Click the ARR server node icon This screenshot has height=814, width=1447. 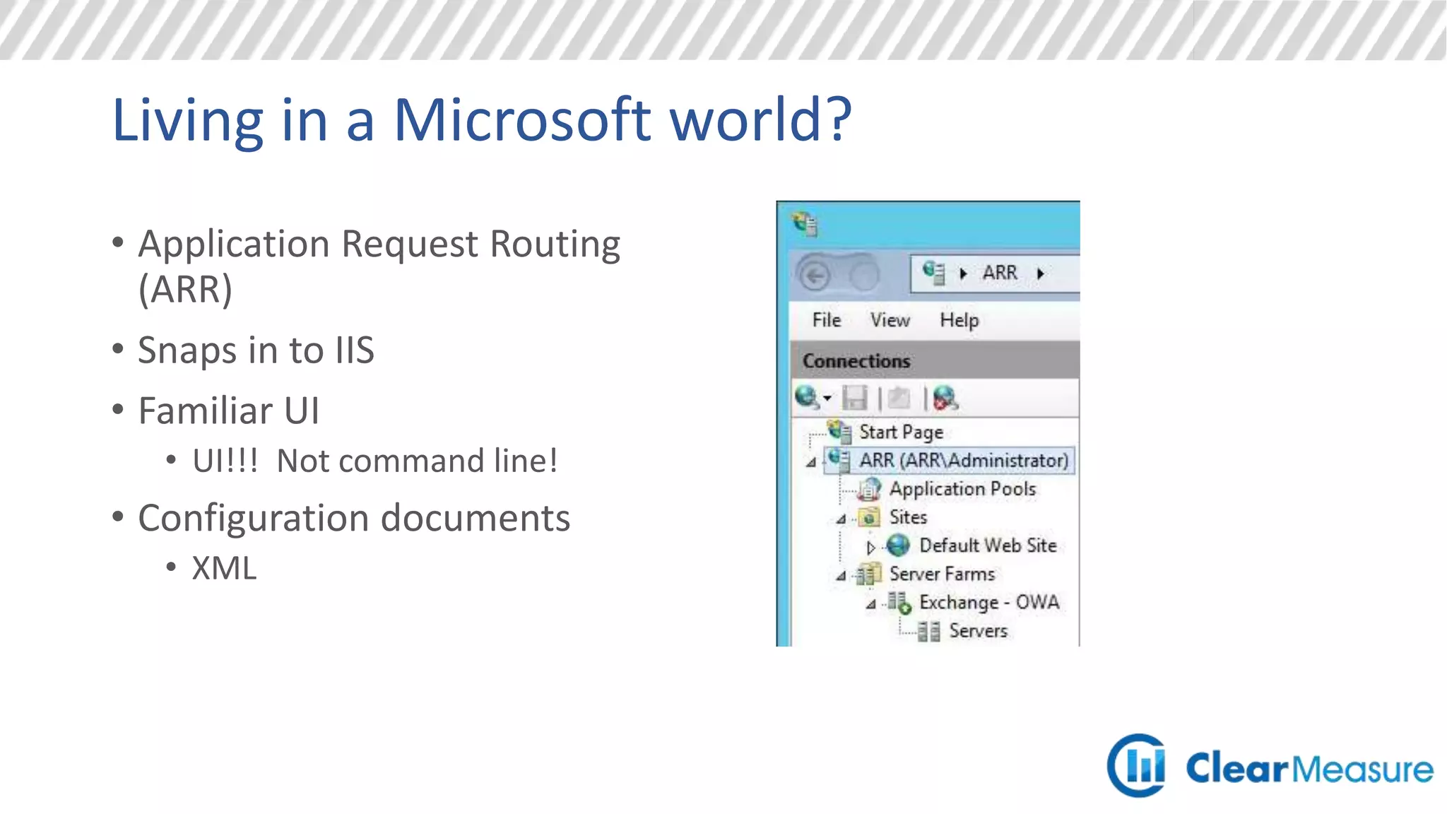click(839, 460)
